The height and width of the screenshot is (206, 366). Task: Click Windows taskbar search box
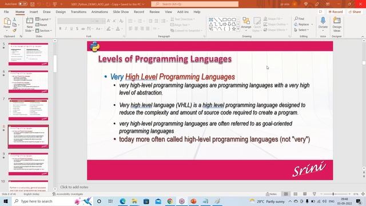pos(52,201)
